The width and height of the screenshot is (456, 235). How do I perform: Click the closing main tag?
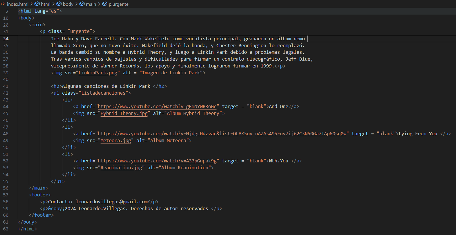click(x=38, y=188)
